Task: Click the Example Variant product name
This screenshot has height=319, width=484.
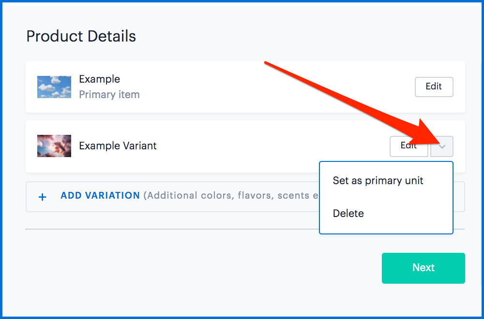Action: coord(118,146)
